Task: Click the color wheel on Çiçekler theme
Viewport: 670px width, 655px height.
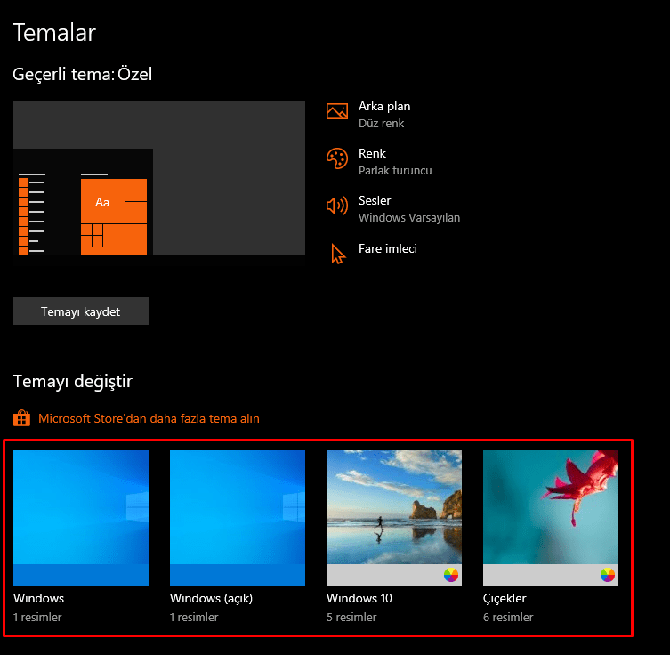Action: tap(607, 575)
